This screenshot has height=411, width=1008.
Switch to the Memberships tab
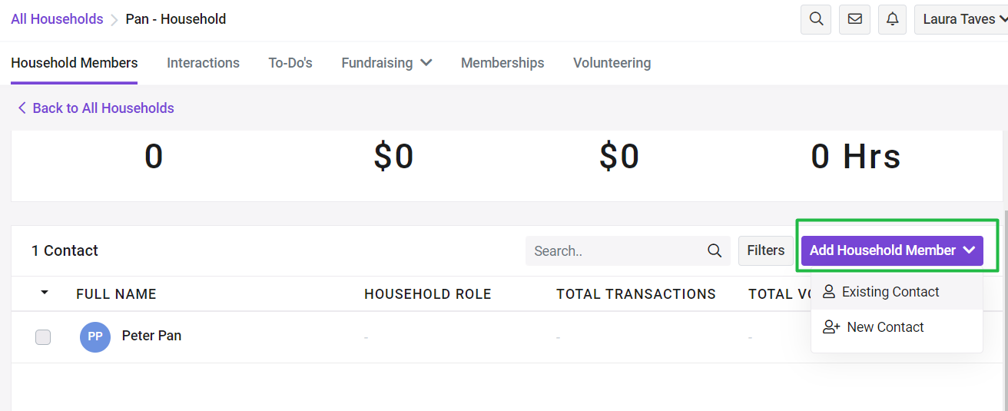[502, 63]
